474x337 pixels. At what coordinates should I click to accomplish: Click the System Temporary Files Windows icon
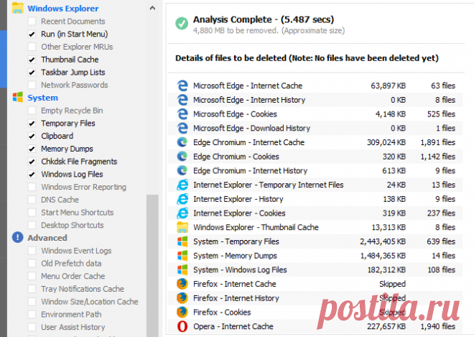coord(182,241)
